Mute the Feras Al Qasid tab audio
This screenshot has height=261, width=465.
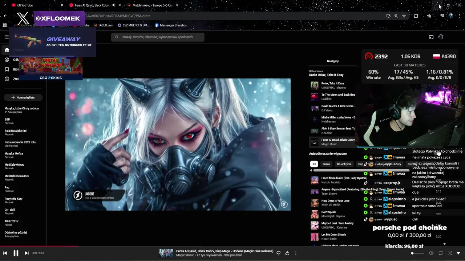click(x=114, y=5)
